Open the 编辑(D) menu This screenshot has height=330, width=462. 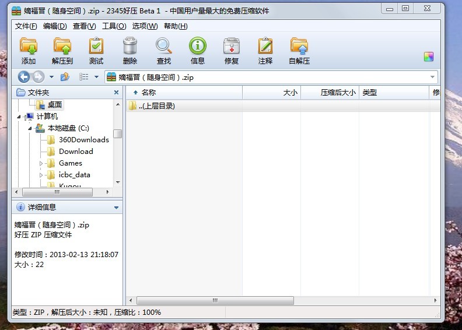tap(55, 26)
